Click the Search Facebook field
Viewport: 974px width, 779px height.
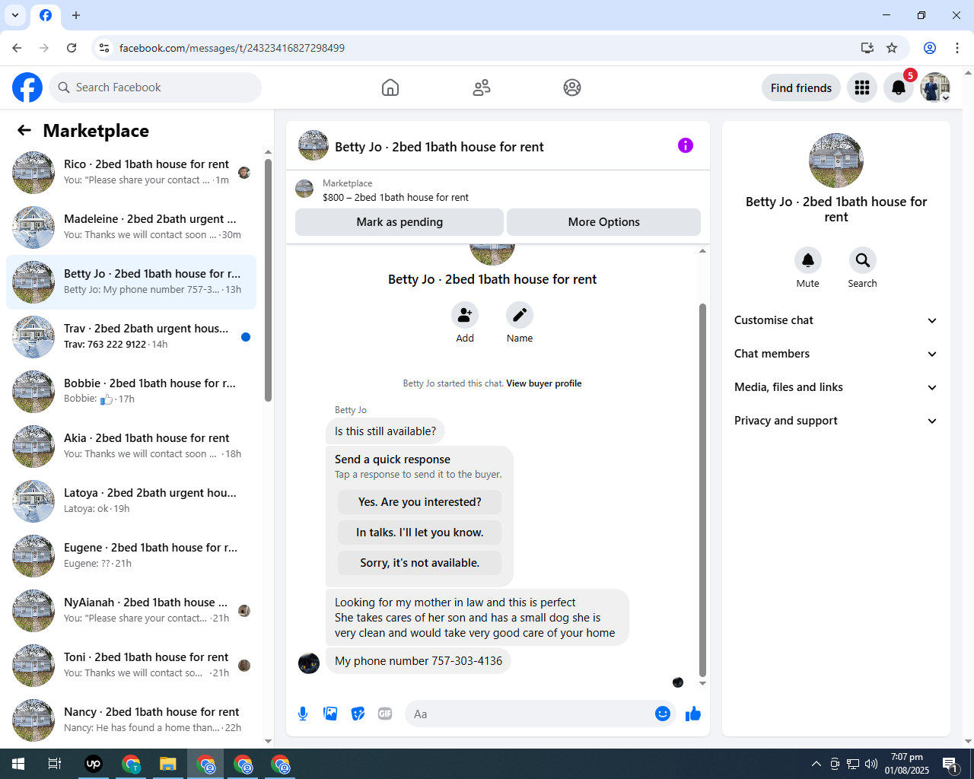(x=155, y=87)
